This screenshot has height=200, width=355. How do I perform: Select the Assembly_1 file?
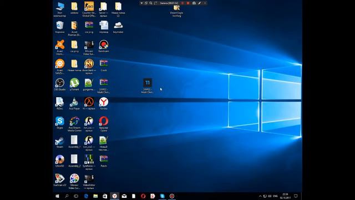(74, 142)
